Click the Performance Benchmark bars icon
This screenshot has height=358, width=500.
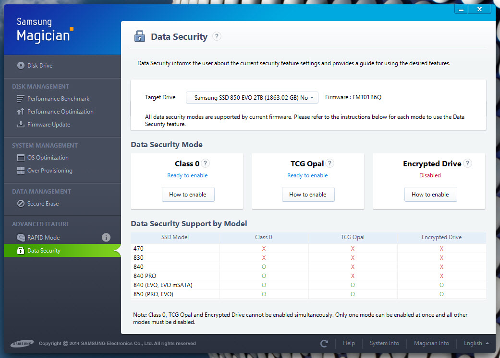(x=20, y=99)
